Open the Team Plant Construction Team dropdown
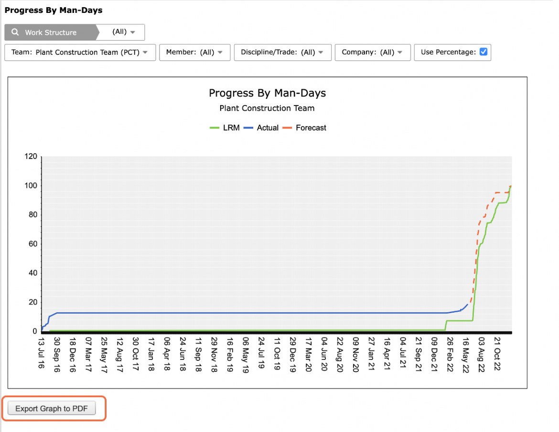 tap(80, 53)
